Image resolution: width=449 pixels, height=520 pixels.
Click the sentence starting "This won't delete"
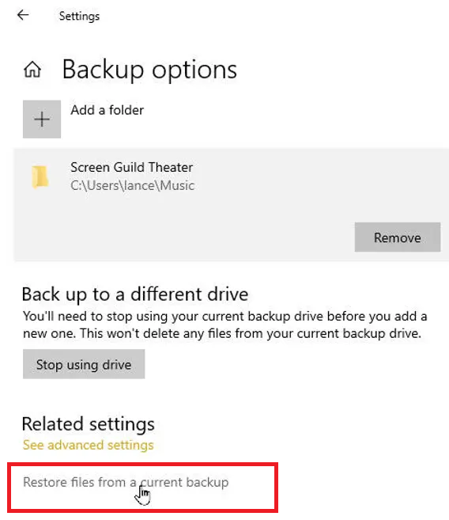[x=251, y=333]
